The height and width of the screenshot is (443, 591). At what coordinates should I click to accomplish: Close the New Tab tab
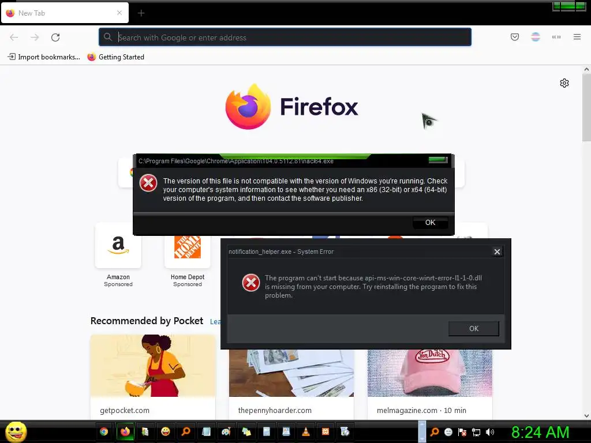click(119, 13)
